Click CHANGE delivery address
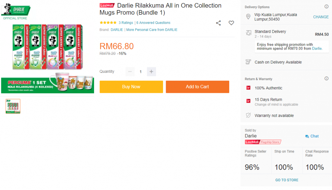The height and width of the screenshot is (190, 332). point(321,17)
